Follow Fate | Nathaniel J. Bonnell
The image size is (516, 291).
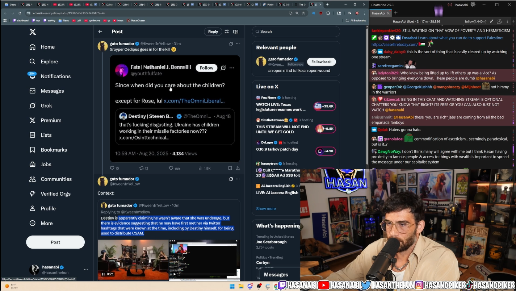pos(206,68)
